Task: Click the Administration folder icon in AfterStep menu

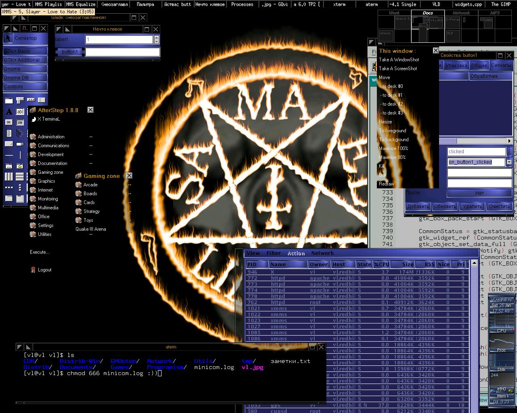Action: click(33, 137)
